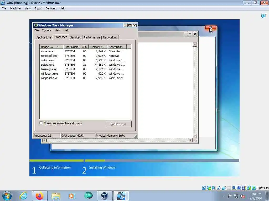Switch to the Performance tab
269x201 pixels.
pos(92,37)
